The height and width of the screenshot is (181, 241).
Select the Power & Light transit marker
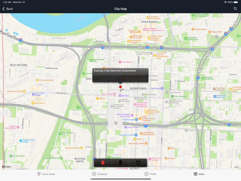(x=136, y=120)
